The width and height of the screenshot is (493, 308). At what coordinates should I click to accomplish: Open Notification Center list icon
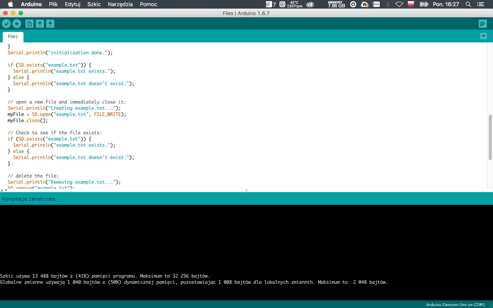[481, 4]
